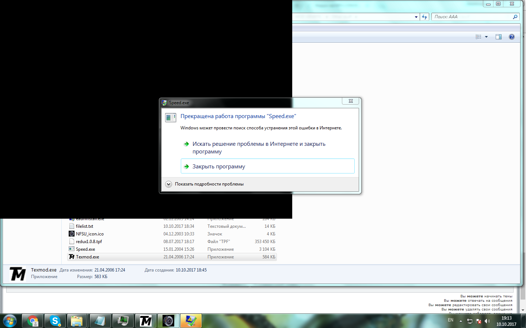Expand 'Показать подробности проблемы' chevron
This screenshot has height=328, width=526.
click(168, 184)
